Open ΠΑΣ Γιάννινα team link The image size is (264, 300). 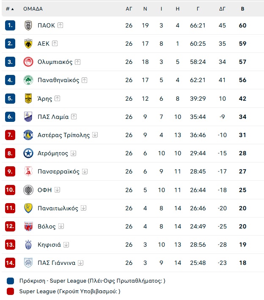click(56, 263)
